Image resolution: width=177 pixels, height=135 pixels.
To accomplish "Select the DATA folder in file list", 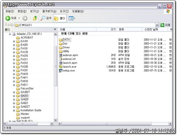I will click(65, 40).
